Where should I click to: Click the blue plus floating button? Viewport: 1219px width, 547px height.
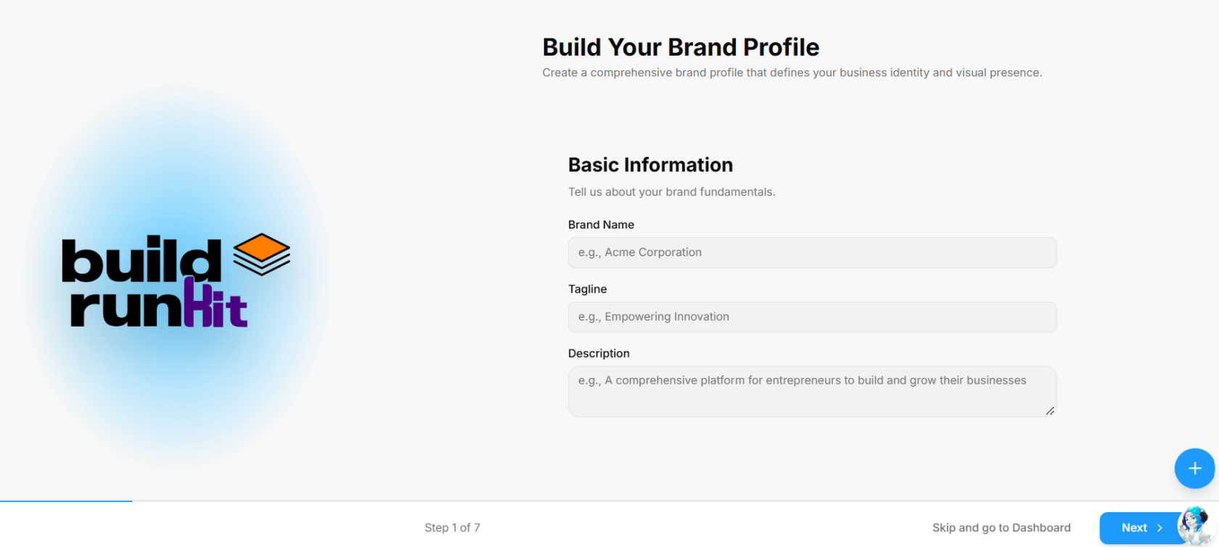1194,469
